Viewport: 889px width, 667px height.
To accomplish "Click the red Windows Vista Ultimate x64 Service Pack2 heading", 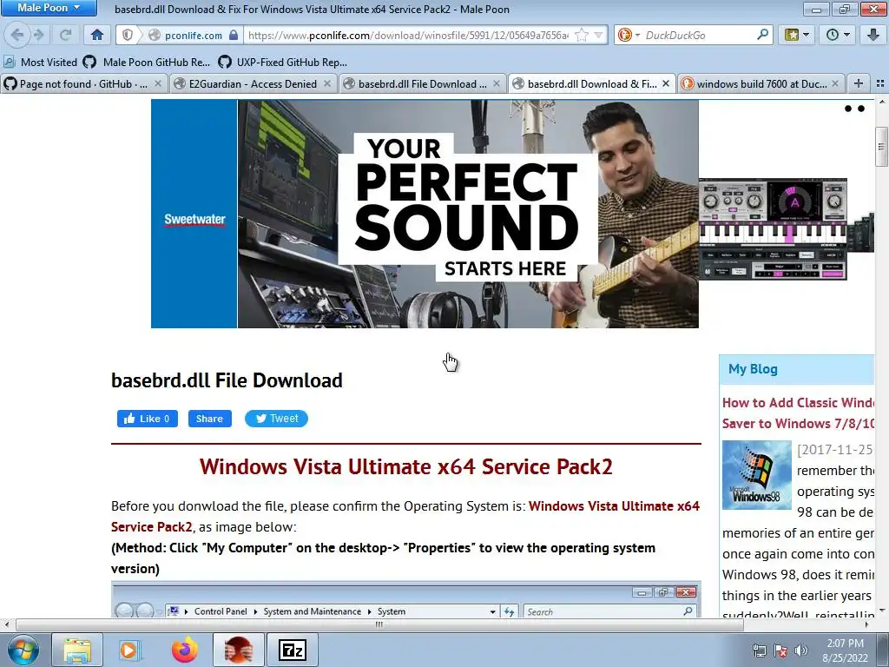I will point(406,466).
